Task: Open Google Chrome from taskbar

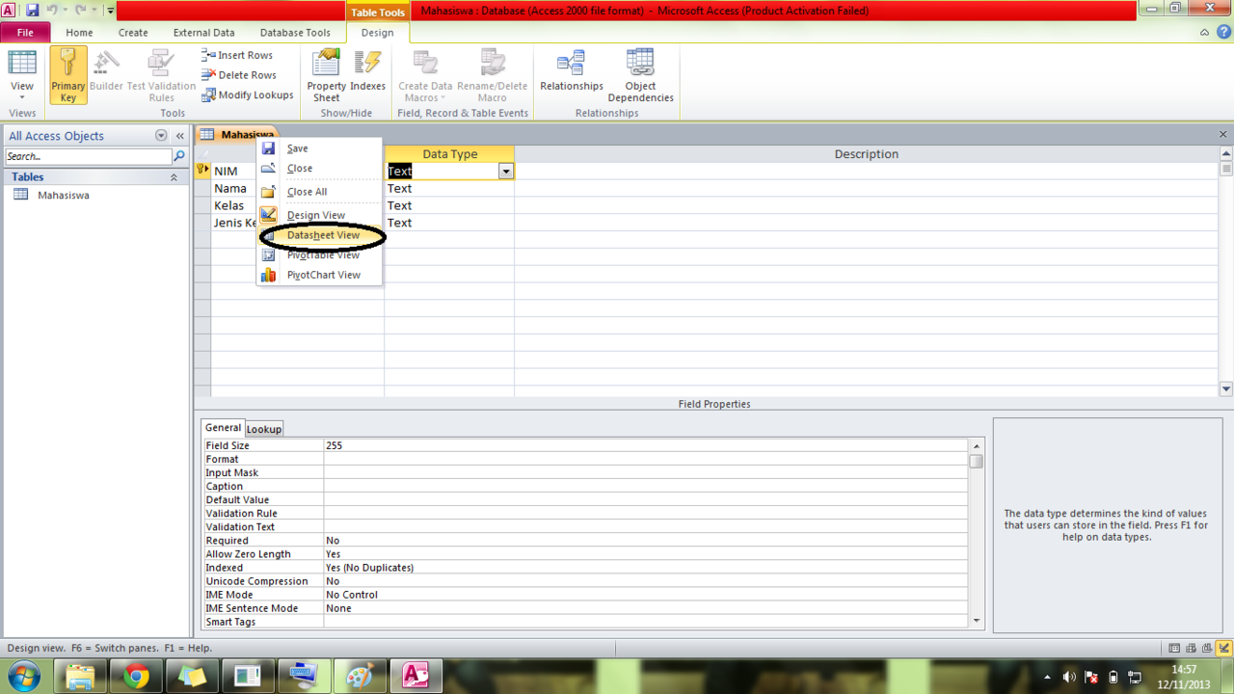Action: [x=136, y=676]
